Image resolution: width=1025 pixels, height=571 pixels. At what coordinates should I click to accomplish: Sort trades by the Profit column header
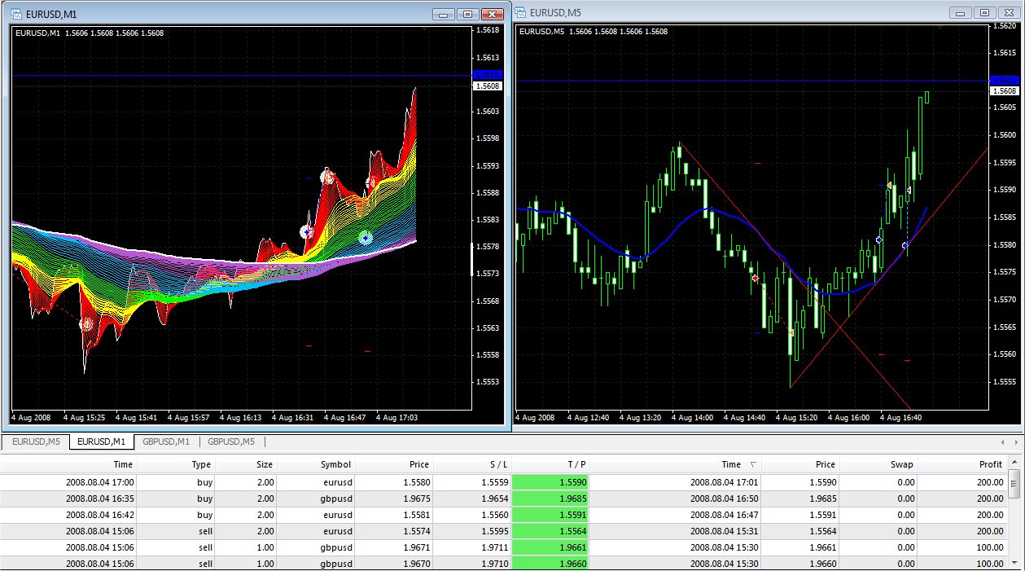click(963, 464)
